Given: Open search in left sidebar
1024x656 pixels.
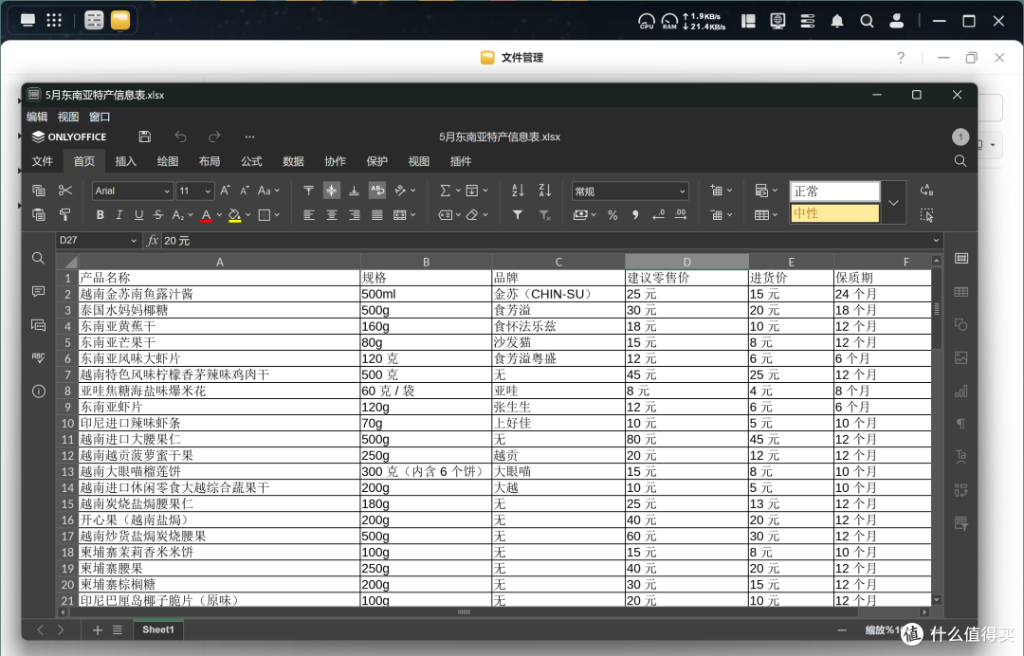Looking at the screenshot, I should tap(39, 259).
